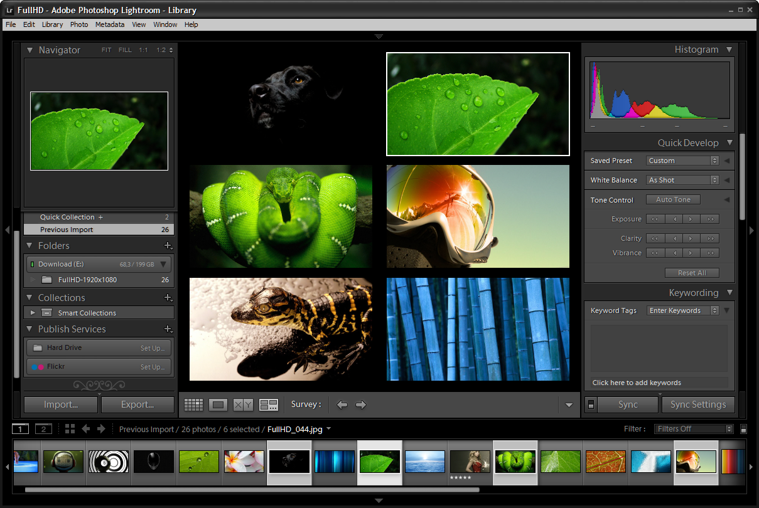Increase Exposure by a large step
The height and width of the screenshot is (508, 759).
pyautogui.click(x=710, y=219)
